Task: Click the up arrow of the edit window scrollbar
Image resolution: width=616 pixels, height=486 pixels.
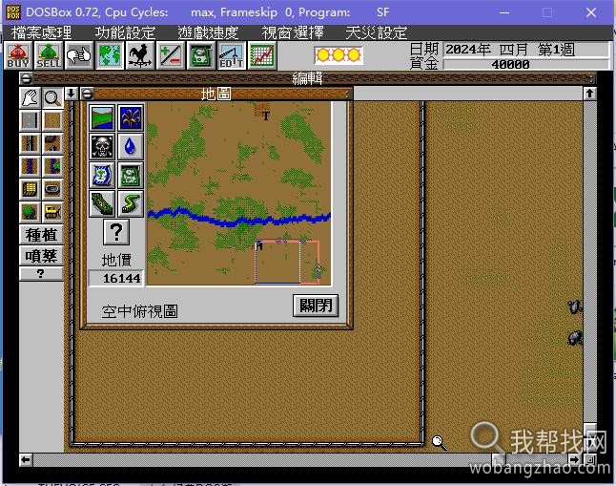Action: point(589,94)
